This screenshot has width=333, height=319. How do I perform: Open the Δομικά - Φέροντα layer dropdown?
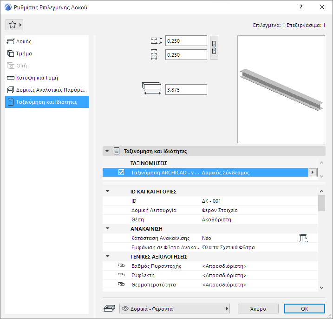(x=175, y=309)
